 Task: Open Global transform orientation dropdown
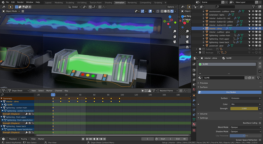click(75, 7)
